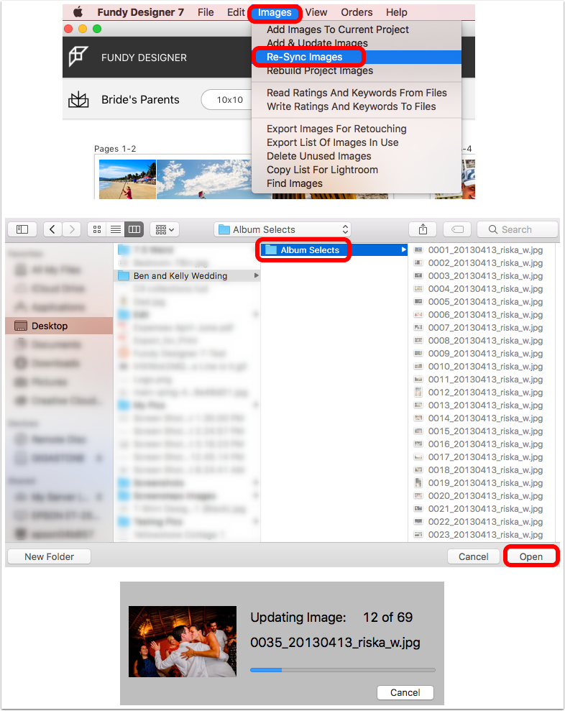The height and width of the screenshot is (711, 565).
Task: Click the wedding dance preview thumbnail
Action: [x=183, y=641]
